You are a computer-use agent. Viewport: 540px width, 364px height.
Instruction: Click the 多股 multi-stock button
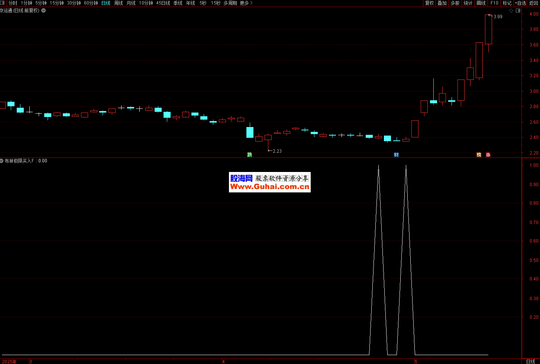[455, 3]
